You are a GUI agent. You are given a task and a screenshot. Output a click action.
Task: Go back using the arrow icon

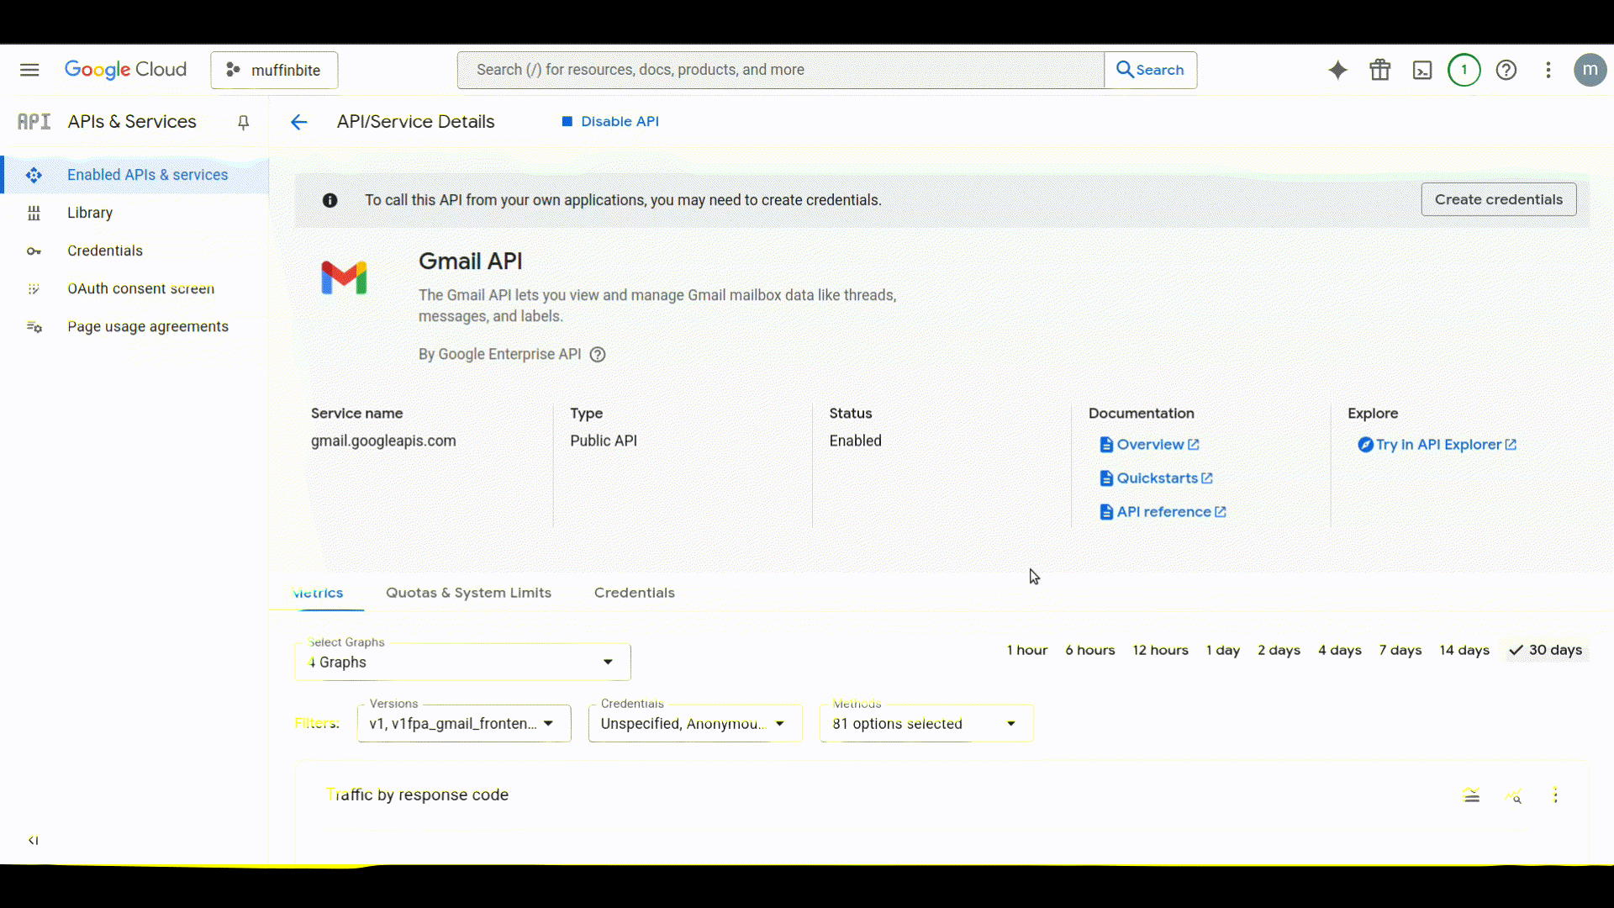point(298,122)
